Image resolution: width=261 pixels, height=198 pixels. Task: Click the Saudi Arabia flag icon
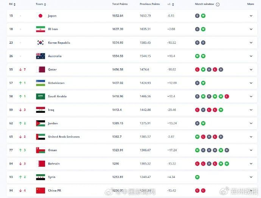[x=40, y=97]
